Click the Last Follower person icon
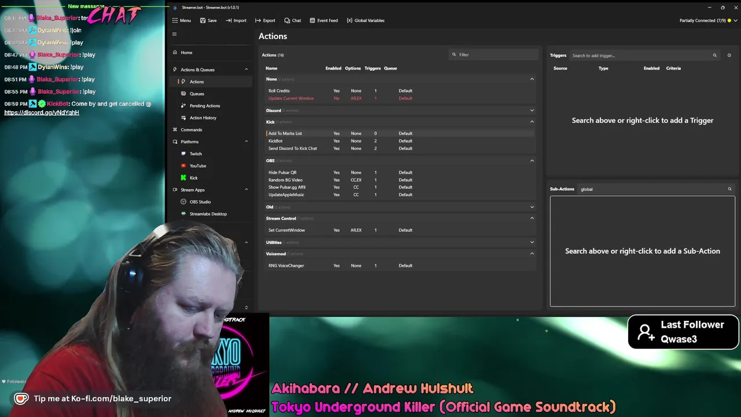 point(645,332)
